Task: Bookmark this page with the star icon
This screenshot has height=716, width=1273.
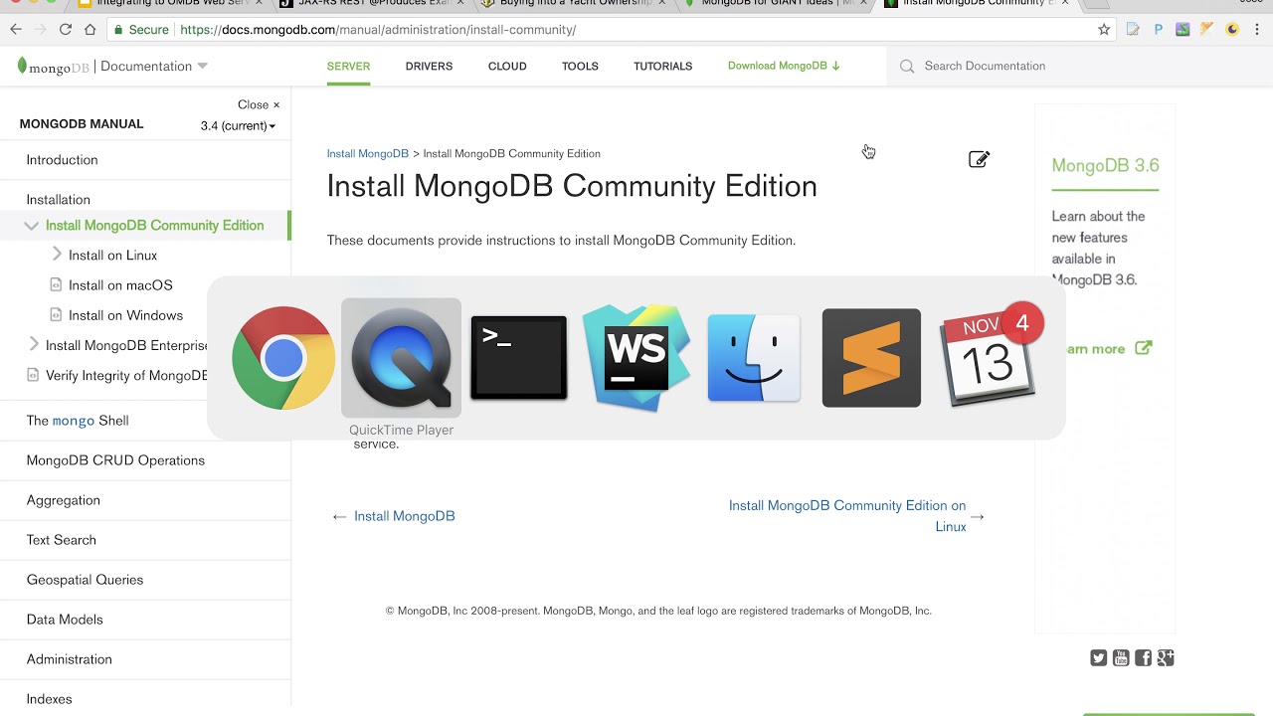Action: tap(1104, 30)
